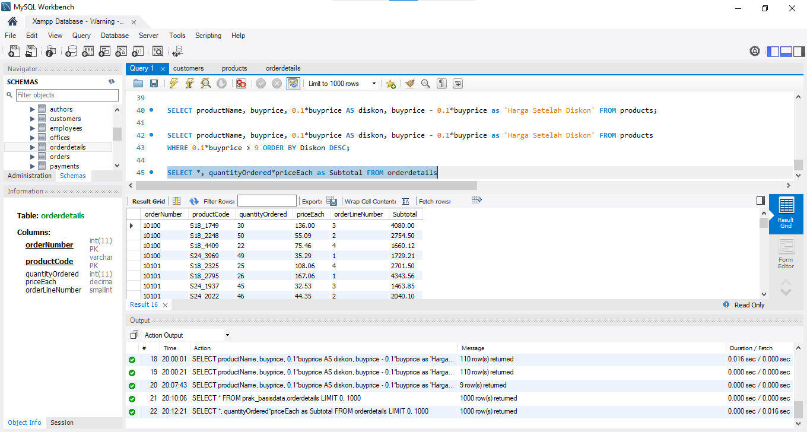Execute the whole script lightning icon

coord(173,84)
